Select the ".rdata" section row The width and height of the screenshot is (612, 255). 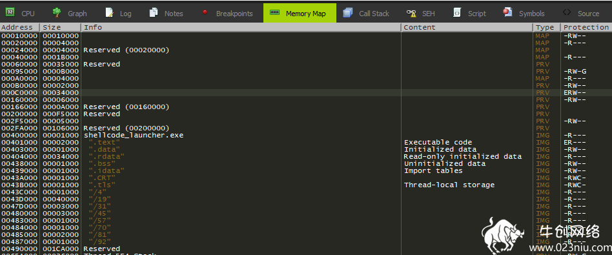pos(306,156)
